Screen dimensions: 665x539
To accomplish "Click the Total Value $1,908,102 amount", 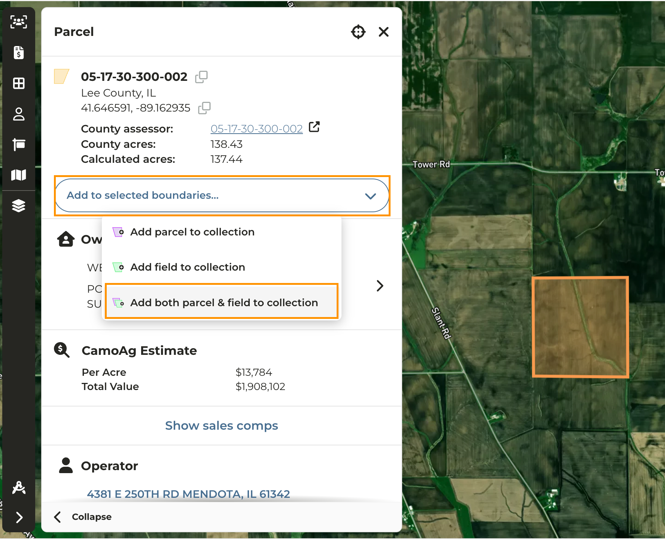I will [x=260, y=386].
